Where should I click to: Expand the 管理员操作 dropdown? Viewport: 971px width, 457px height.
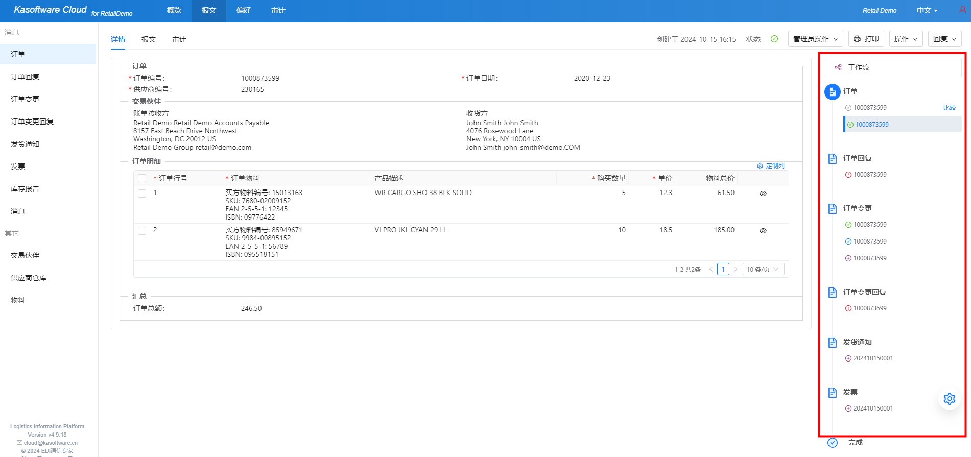pos(815,39)
